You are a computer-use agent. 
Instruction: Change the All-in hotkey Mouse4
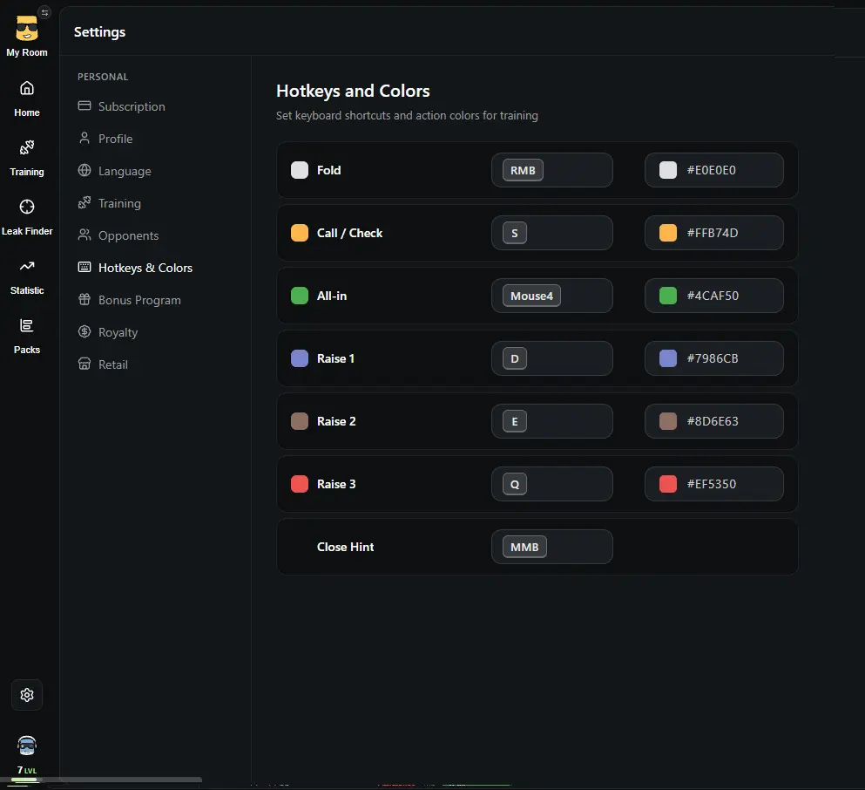pyautogui.click(x=551, y=296)
